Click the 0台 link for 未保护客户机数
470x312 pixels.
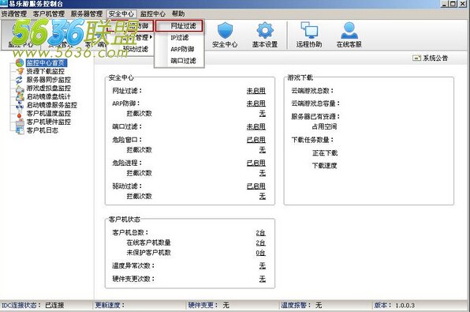[x=260, y=253]
